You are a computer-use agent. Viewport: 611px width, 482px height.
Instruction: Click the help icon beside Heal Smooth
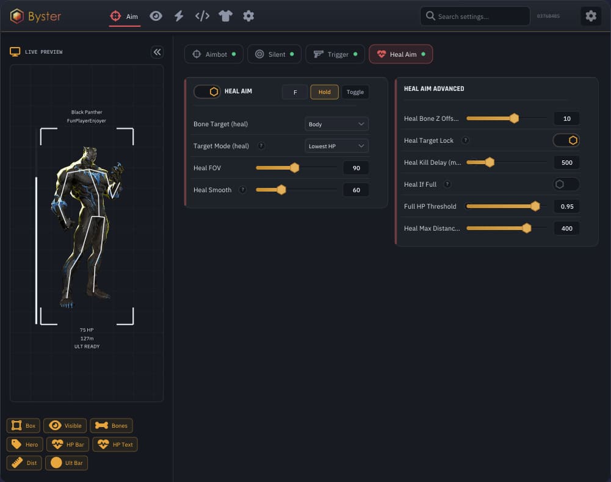click(242, 190)
